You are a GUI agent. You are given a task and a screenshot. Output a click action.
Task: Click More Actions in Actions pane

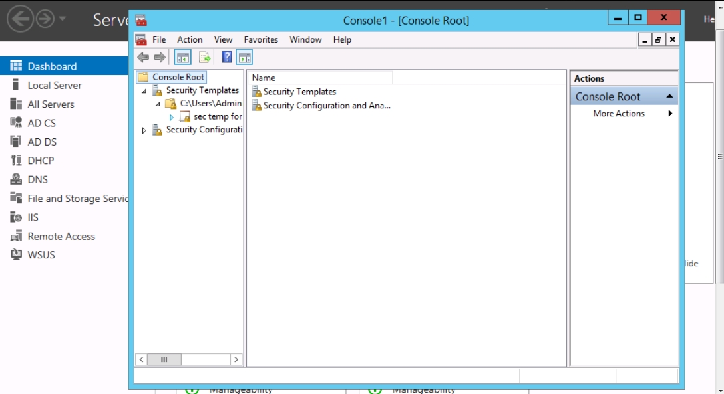619,114
